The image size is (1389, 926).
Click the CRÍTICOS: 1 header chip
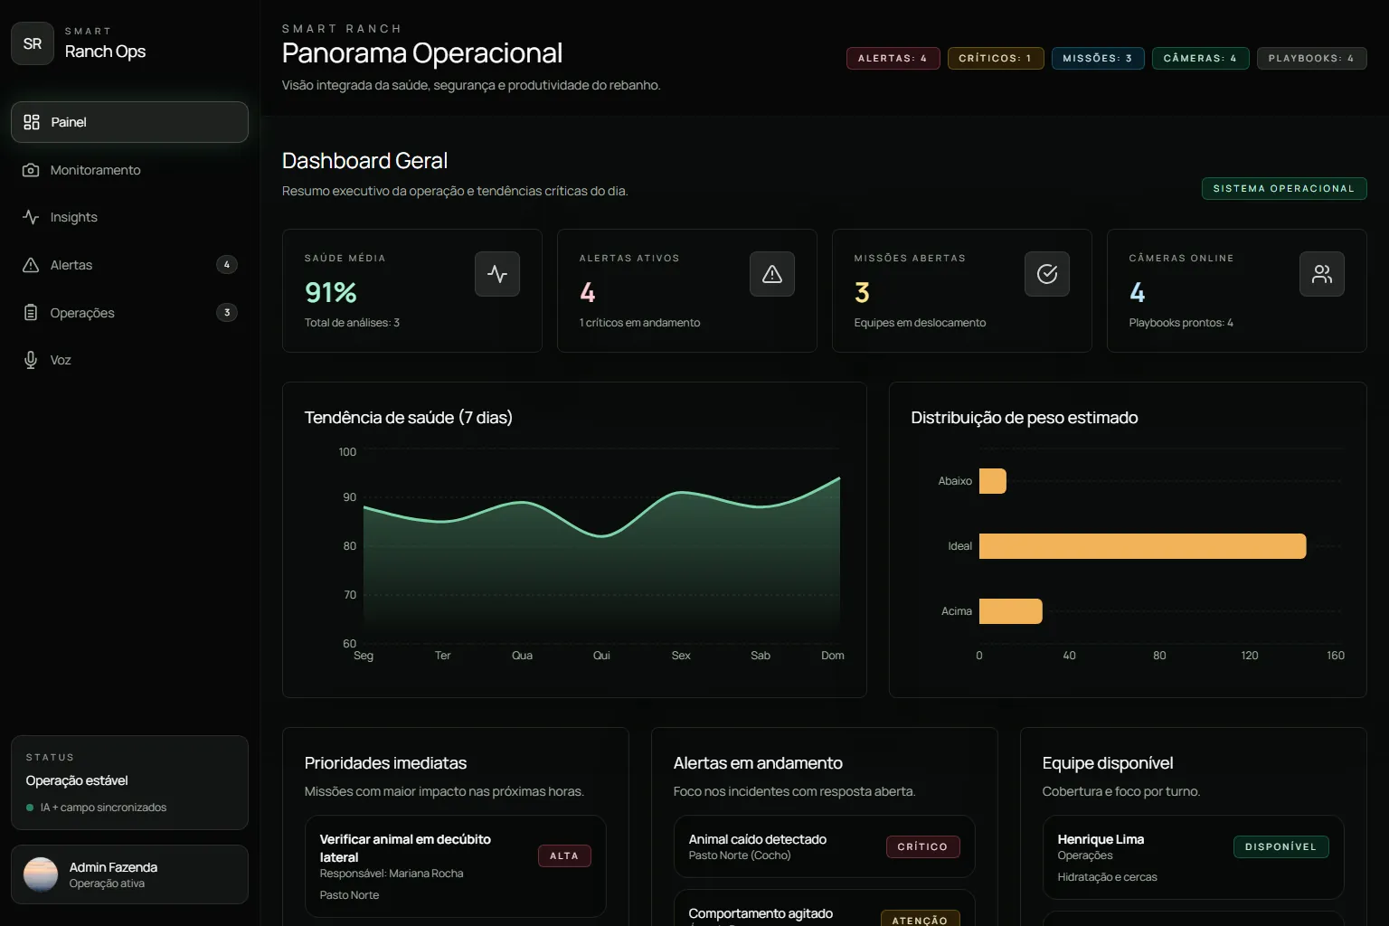pyautogui.click(x=996, y=58)
